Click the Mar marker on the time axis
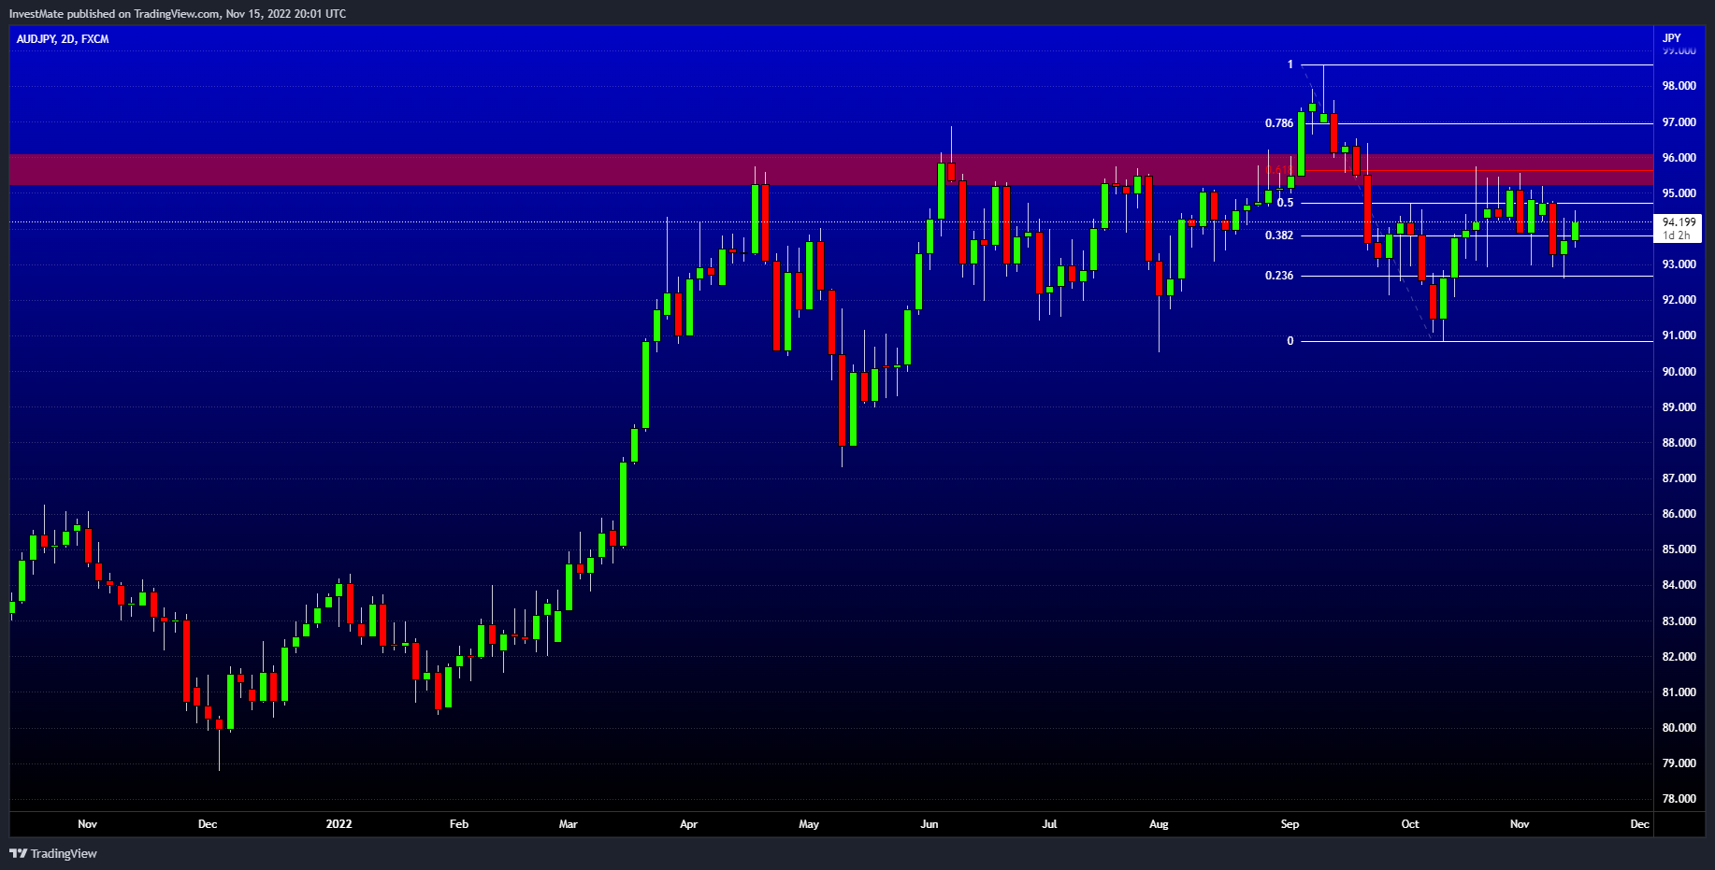 click(568, 824)
